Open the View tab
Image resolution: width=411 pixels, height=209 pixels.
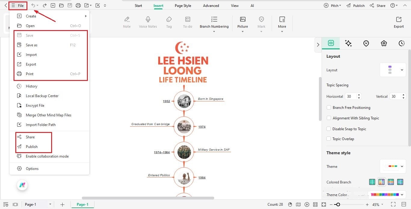coord(235,6)
